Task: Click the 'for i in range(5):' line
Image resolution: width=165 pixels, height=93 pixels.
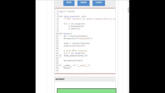Action: 75,53
